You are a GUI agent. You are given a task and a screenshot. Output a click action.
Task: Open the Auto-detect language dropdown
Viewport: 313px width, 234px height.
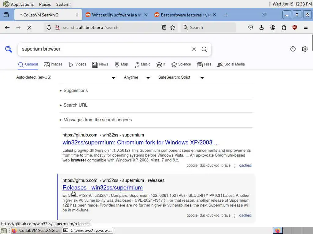coord(66,77)
